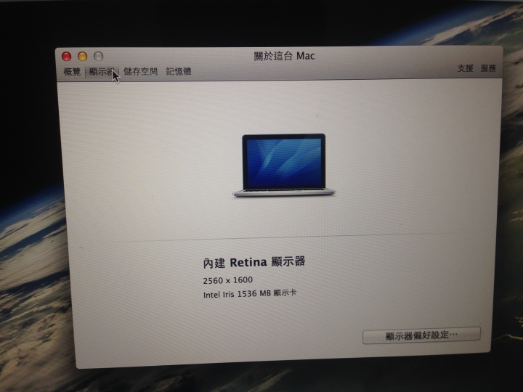Select the 顯示器 tab
The image size is (523, 392).
click(102, 71)
